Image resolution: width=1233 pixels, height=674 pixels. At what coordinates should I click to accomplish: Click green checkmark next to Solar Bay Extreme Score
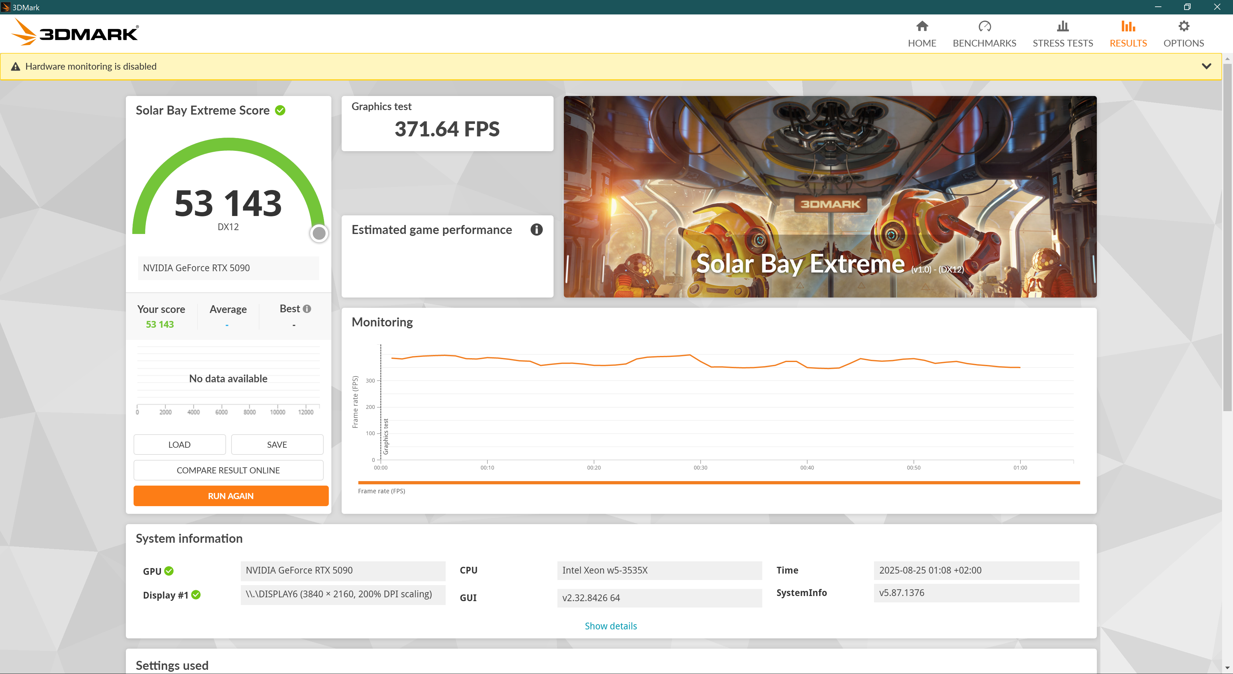coord(280,110)
